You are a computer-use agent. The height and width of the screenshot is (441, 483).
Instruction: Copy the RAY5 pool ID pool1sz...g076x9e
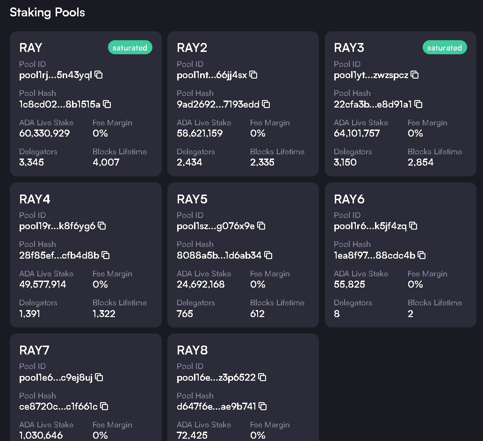pyautogui.click(x=261, y=226)
